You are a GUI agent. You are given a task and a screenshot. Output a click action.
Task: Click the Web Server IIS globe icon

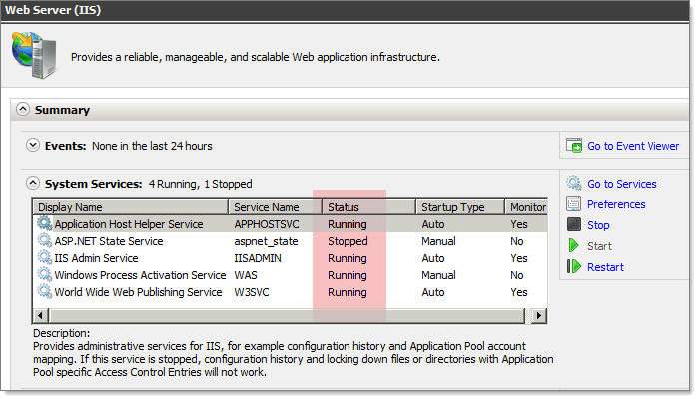tap(34, 55)
